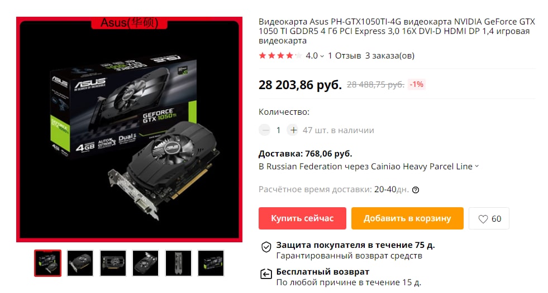Select the second thumbnail of the card angled view
Viewport: 548px width, 293px height.
(x=80, y=263)
